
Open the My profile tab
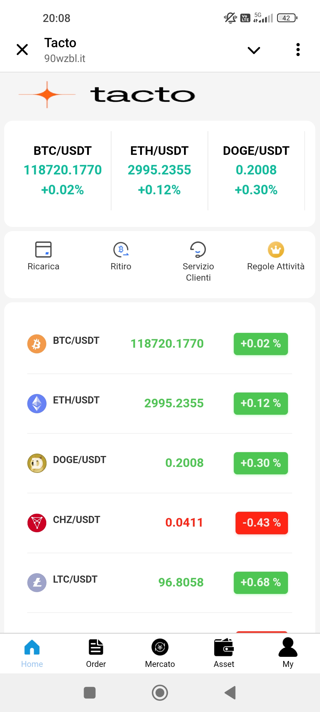pos(288,653)
